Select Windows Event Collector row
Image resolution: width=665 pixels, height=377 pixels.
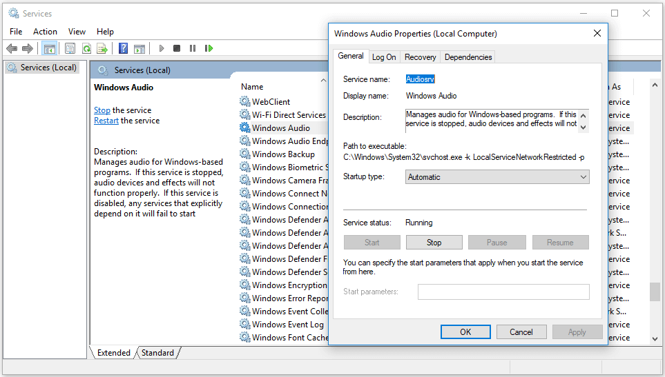click(284, 312)
